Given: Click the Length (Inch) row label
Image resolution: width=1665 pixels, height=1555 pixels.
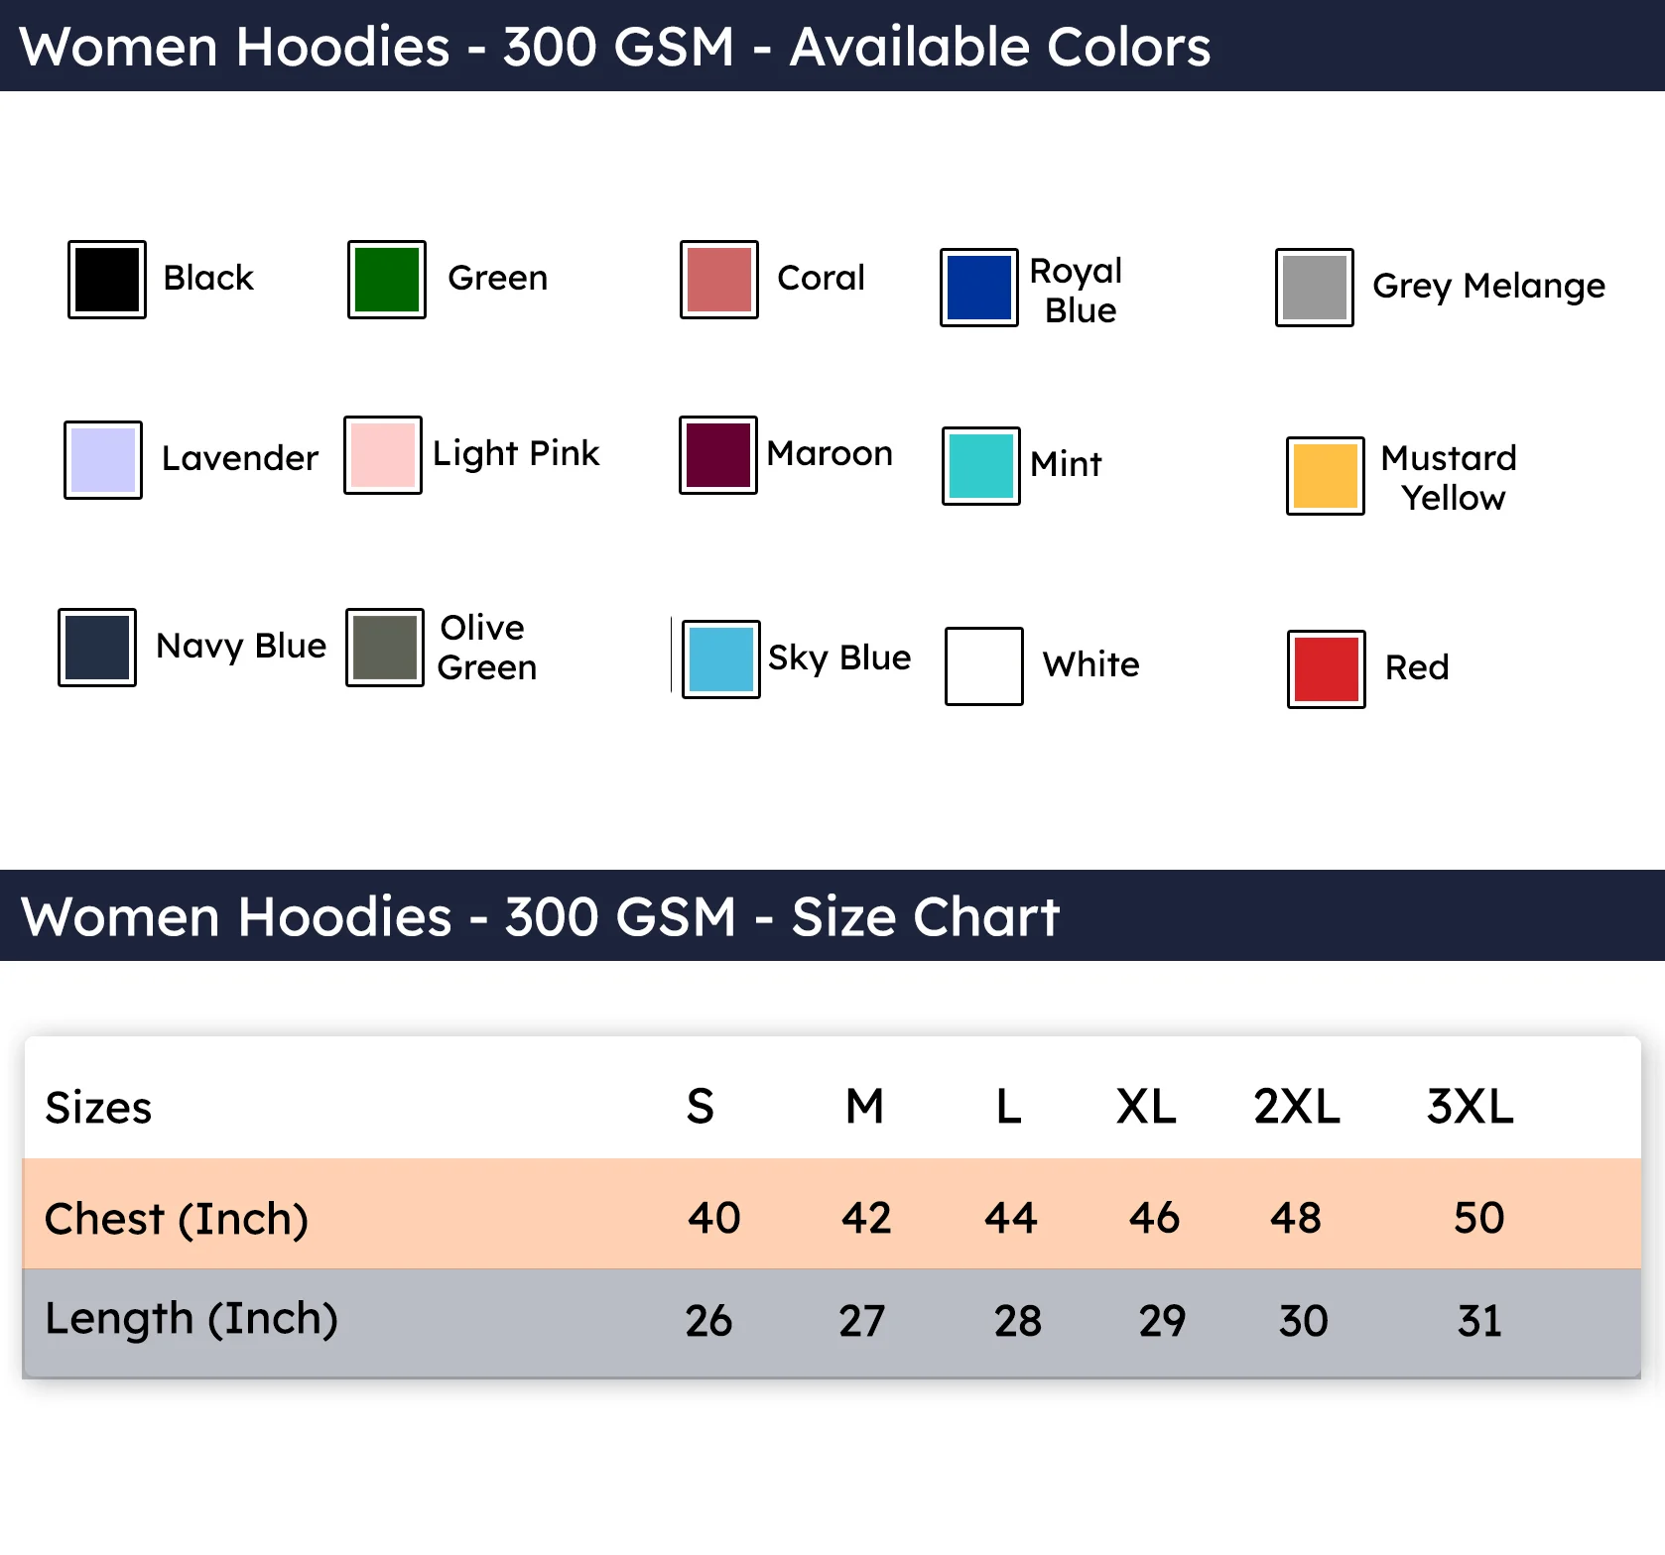Looking at the screenshot, I should coord(192,1319).
